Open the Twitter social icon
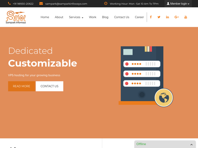Viewport: 198px width, 148px height. [x=159, y=17]
